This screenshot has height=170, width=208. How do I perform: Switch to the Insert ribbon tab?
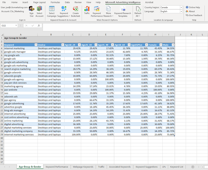(25, 2)
